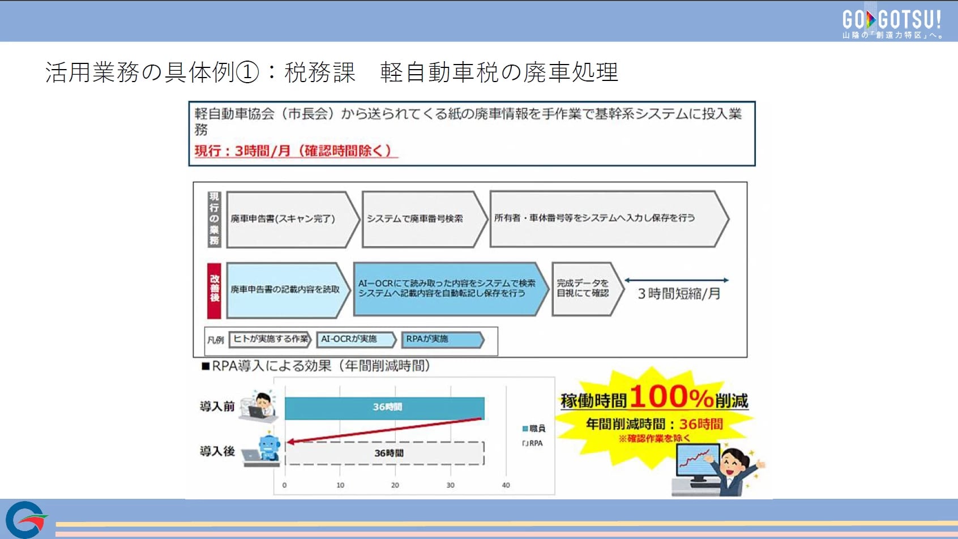Click the blue 職員 legend square
Image resolution: width=958 pixels, height=539 pixels.
[525, 429]
